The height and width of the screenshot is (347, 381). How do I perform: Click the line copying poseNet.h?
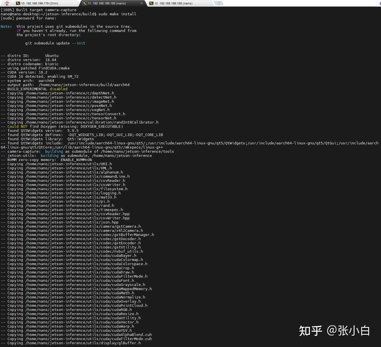tap(56, 105)
